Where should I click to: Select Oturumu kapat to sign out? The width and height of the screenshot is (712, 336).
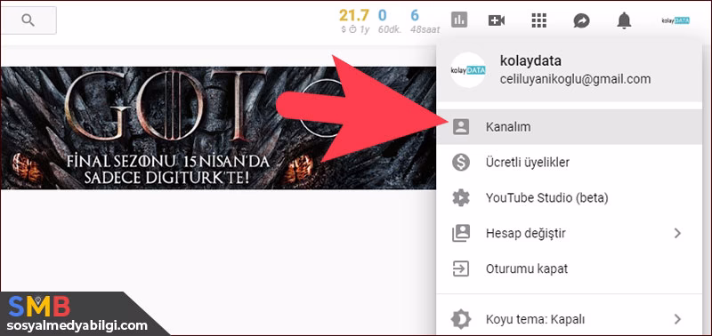click(569, 269)
